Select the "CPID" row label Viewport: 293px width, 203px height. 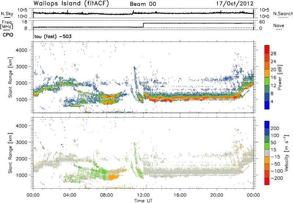tap(8, 35)
